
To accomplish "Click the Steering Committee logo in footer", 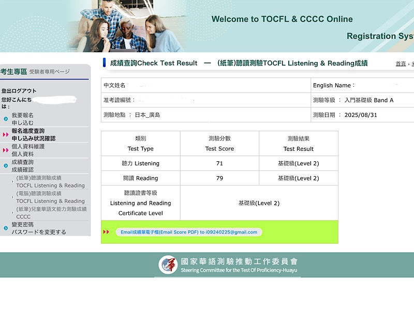I will [x=168, y=265].
